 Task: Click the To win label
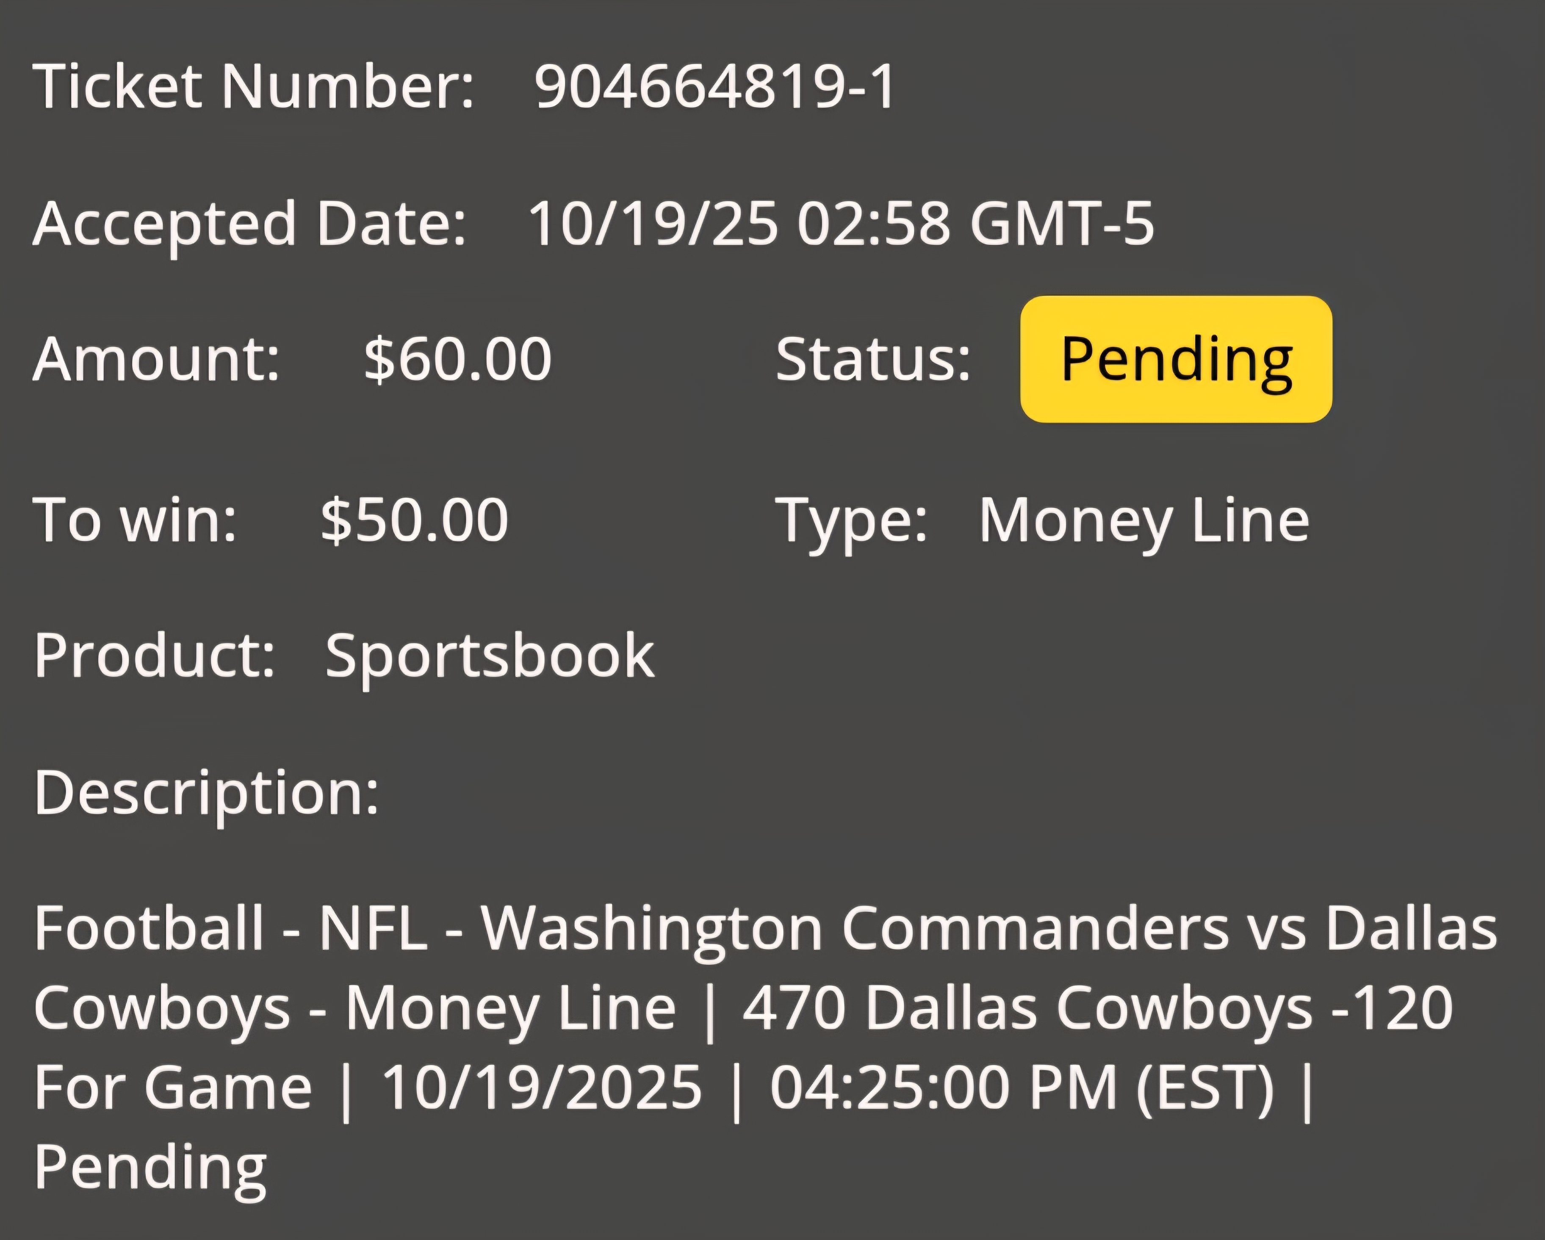[x=135, y=520]
